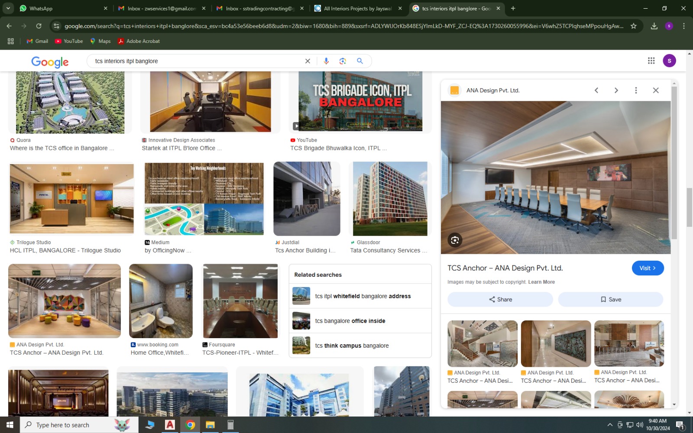Open Chrome profile avatar in toolbar

pyautogui.click(x=669, y=26)
